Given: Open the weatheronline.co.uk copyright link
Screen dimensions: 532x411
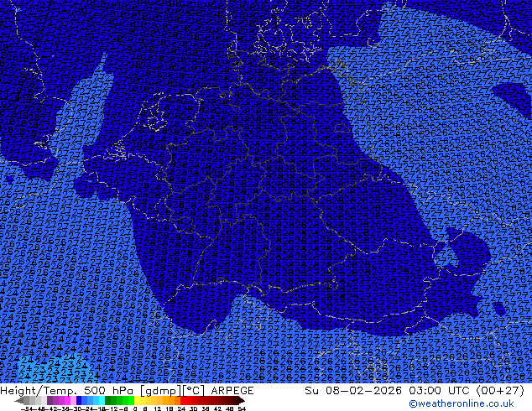Looking at the screenshot, I should pyautogui.click(x=462, y=403).
